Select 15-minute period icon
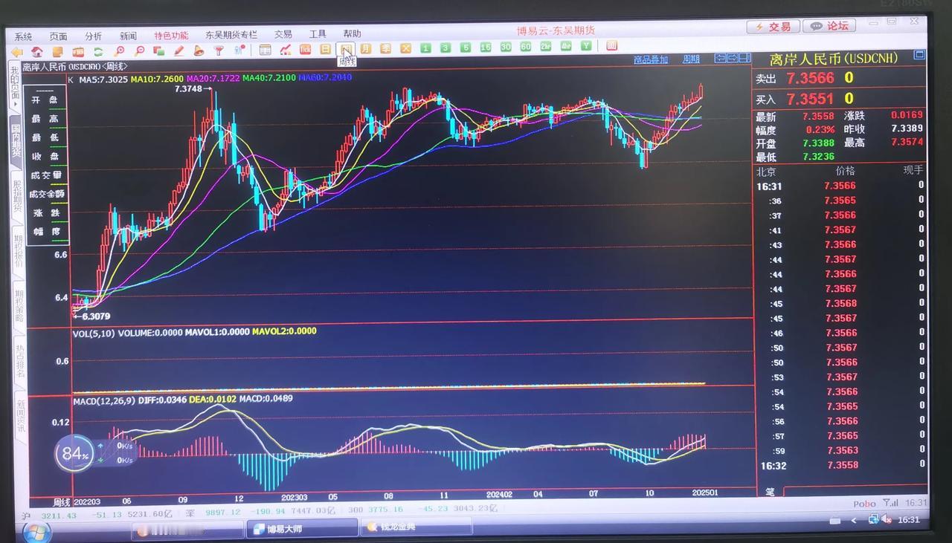This screenshot has width=952, height=543. pyautogui.click(x=486, y=48)
